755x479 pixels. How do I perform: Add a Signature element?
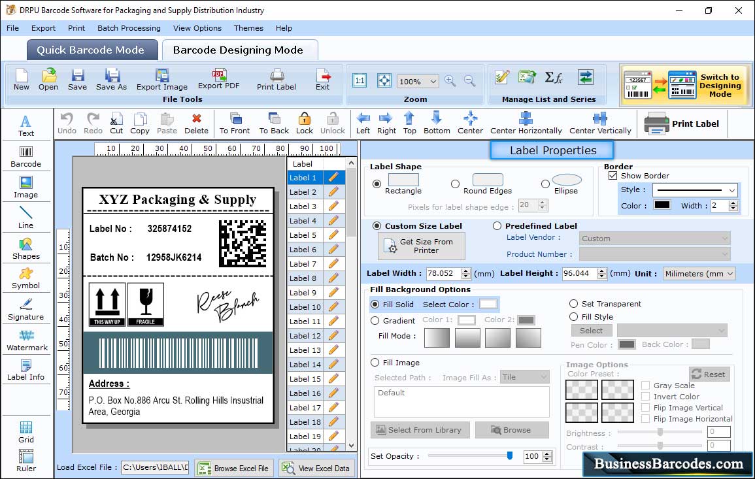26,310
